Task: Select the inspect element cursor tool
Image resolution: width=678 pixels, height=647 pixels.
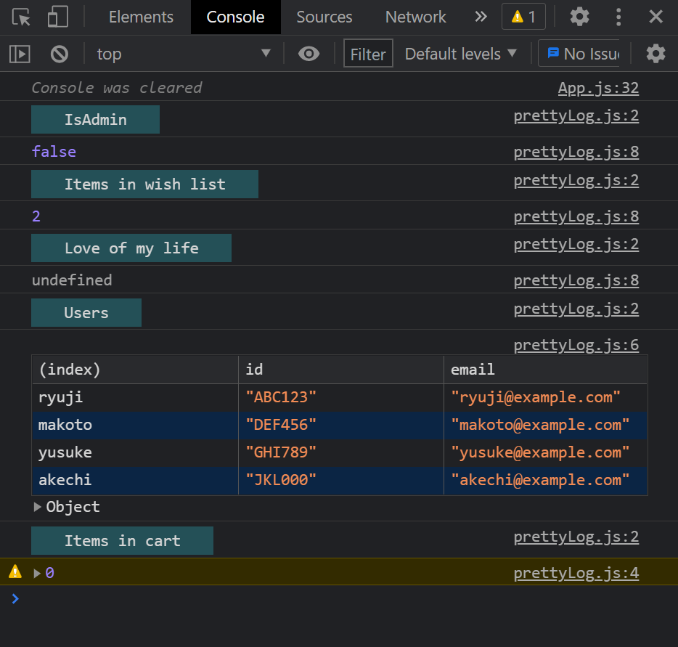Action: coord(21,17)
